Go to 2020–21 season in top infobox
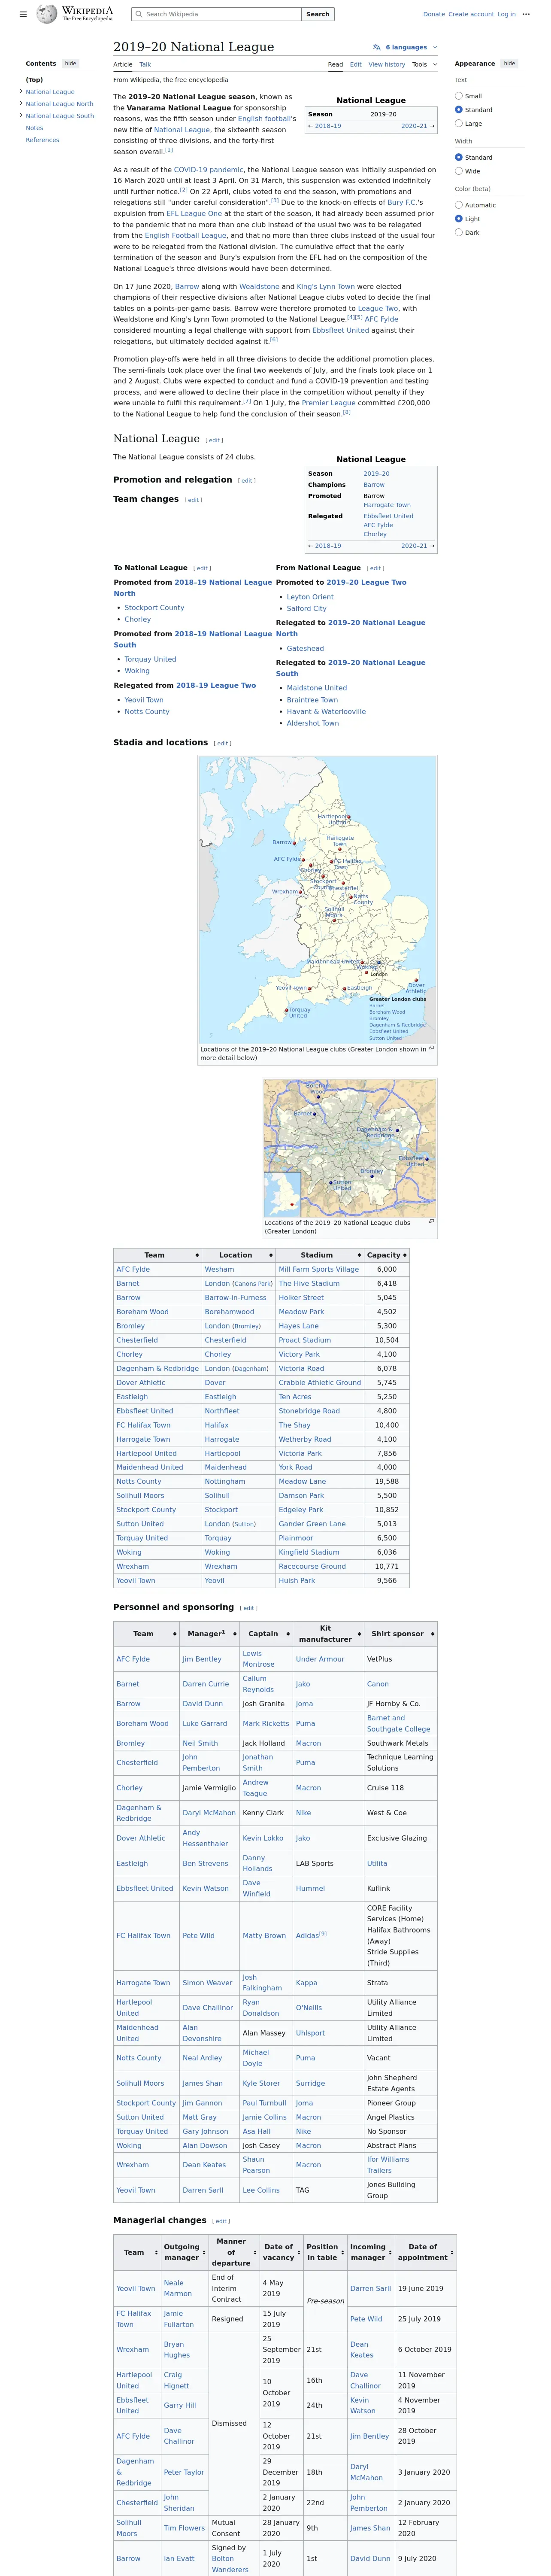 click(x=414, y=126)
